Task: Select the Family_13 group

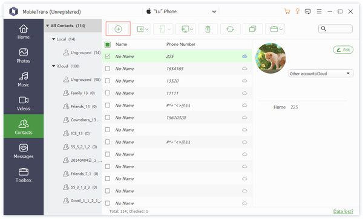Action: tap(79, 93)
